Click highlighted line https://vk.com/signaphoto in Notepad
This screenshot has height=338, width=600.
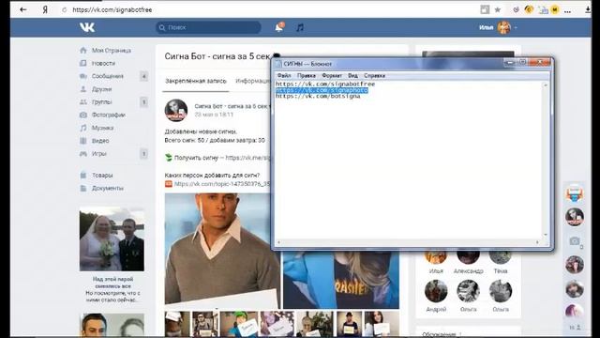coord(322,90)
